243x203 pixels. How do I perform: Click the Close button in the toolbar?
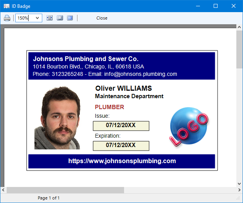pos(102,18)
